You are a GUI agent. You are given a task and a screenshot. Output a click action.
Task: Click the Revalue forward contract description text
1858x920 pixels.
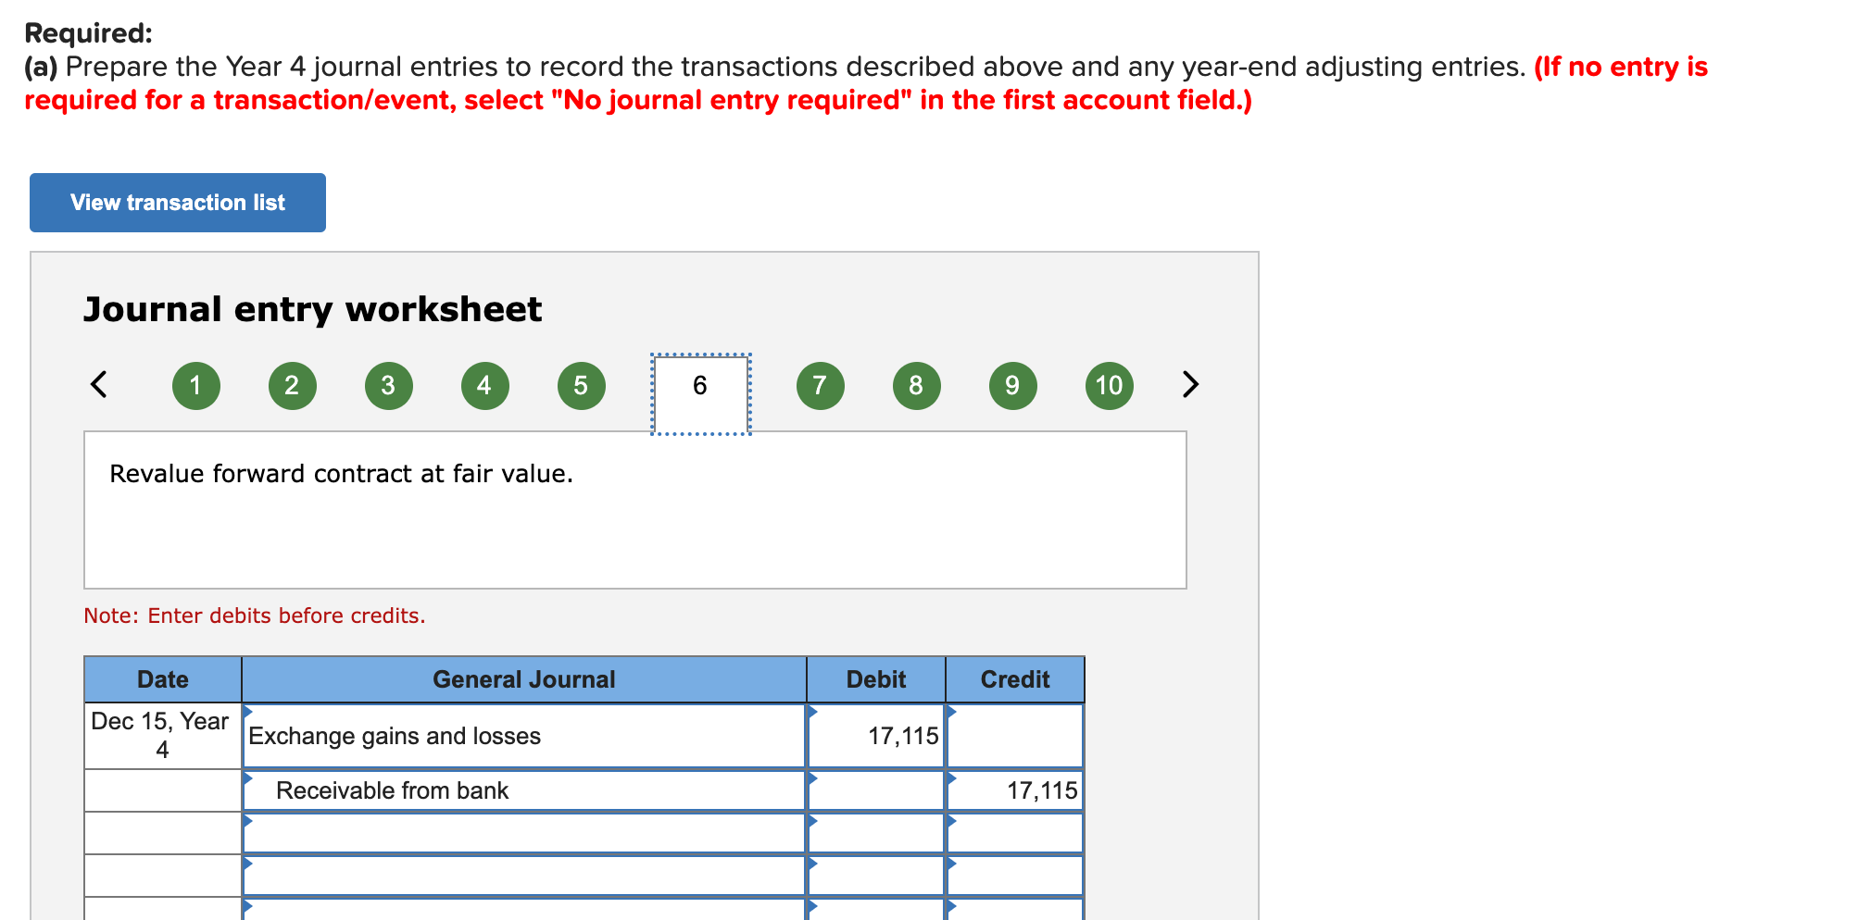coord(341,474)
